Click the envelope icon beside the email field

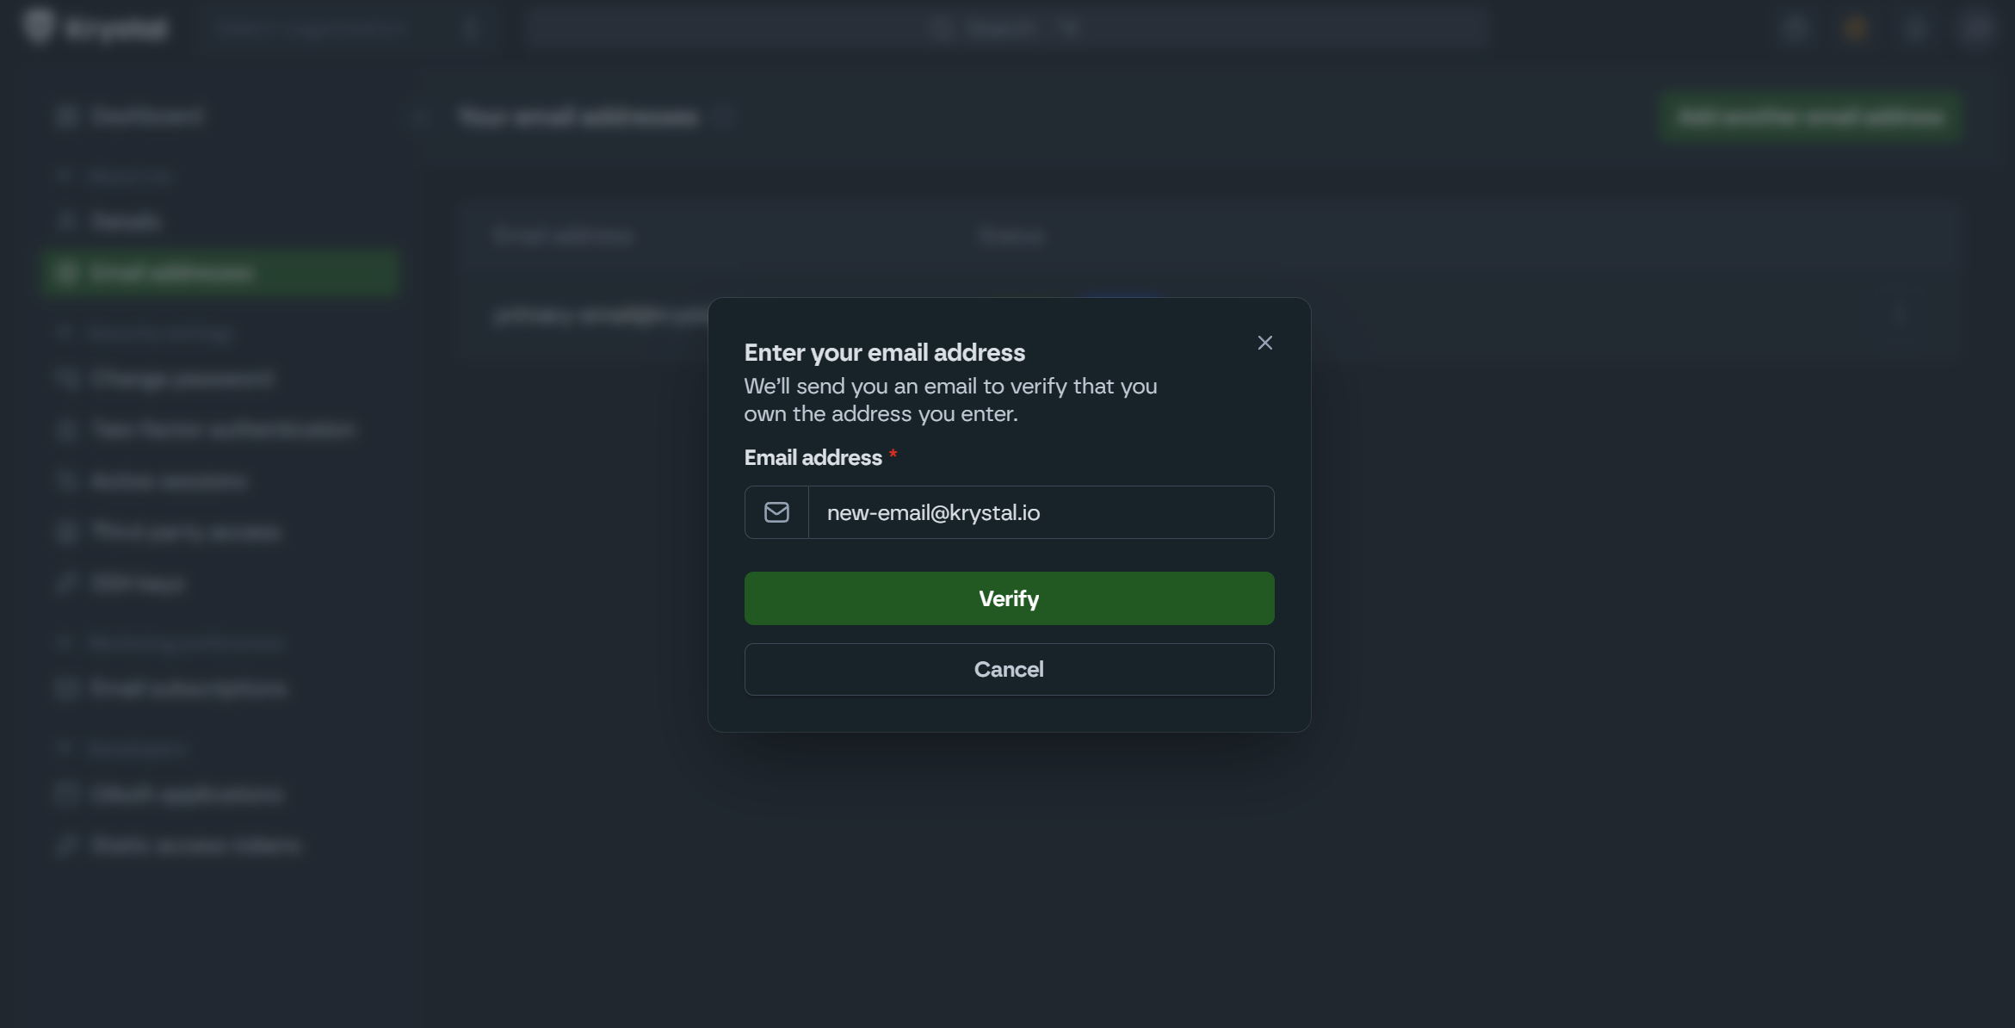(x=776, y=512)
